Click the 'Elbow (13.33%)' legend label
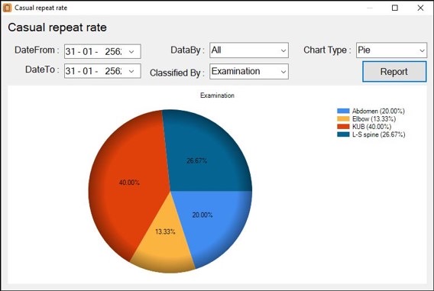Viewport: 434px width, 291px height. point(374,118)
